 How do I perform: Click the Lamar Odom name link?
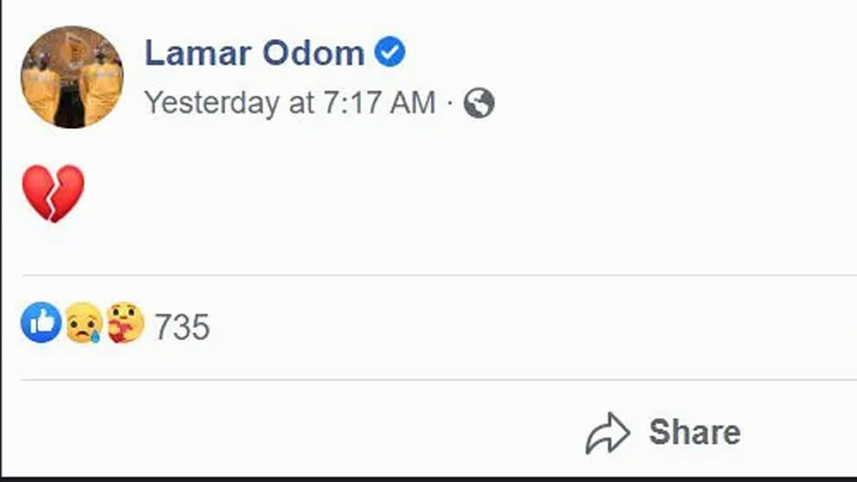pos(254,54)
